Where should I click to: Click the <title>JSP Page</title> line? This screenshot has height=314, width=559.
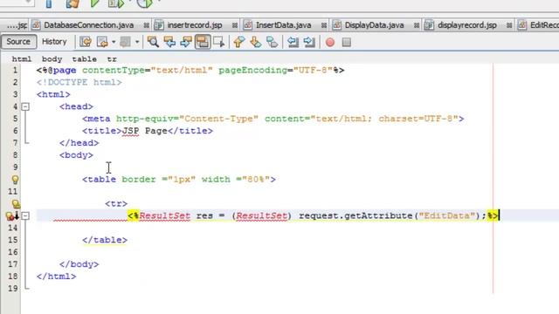[x=148, y=131]
